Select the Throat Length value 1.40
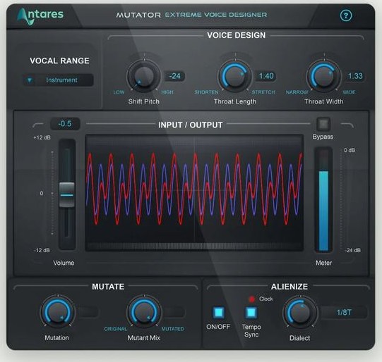This screenshot has width=382, height=362. (266, 76)
